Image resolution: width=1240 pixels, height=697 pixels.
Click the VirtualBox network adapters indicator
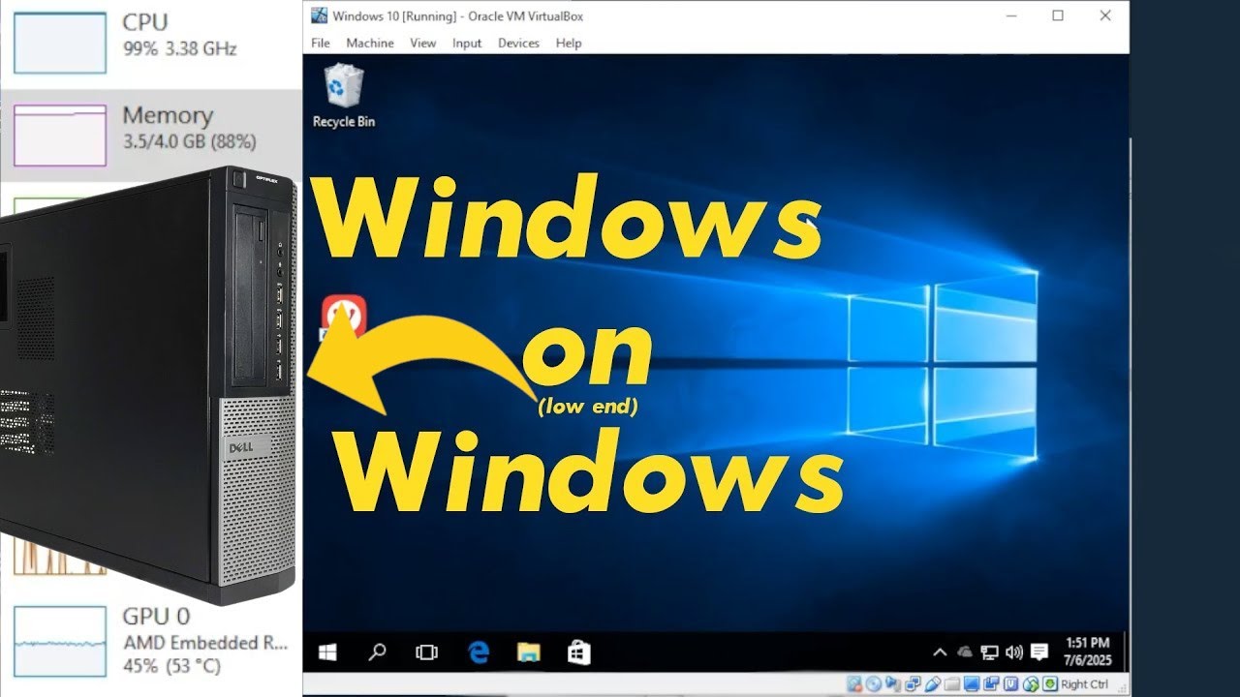point(913,684)
